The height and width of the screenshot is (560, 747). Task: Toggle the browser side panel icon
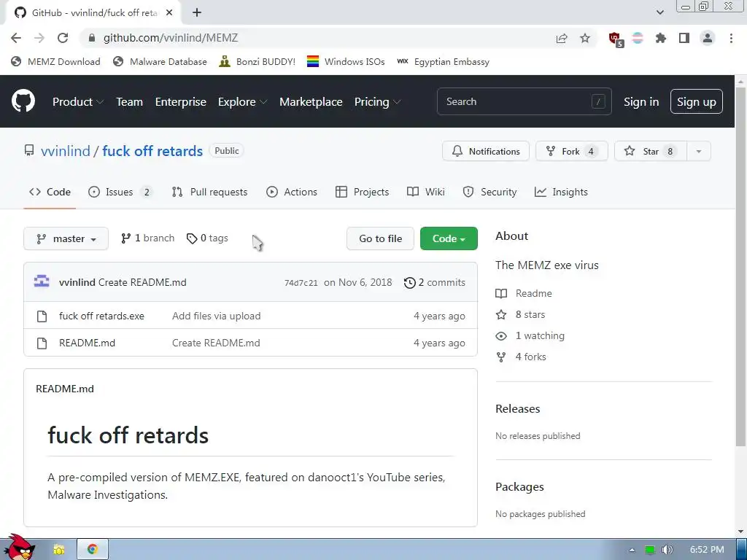(x=684, y=38)
